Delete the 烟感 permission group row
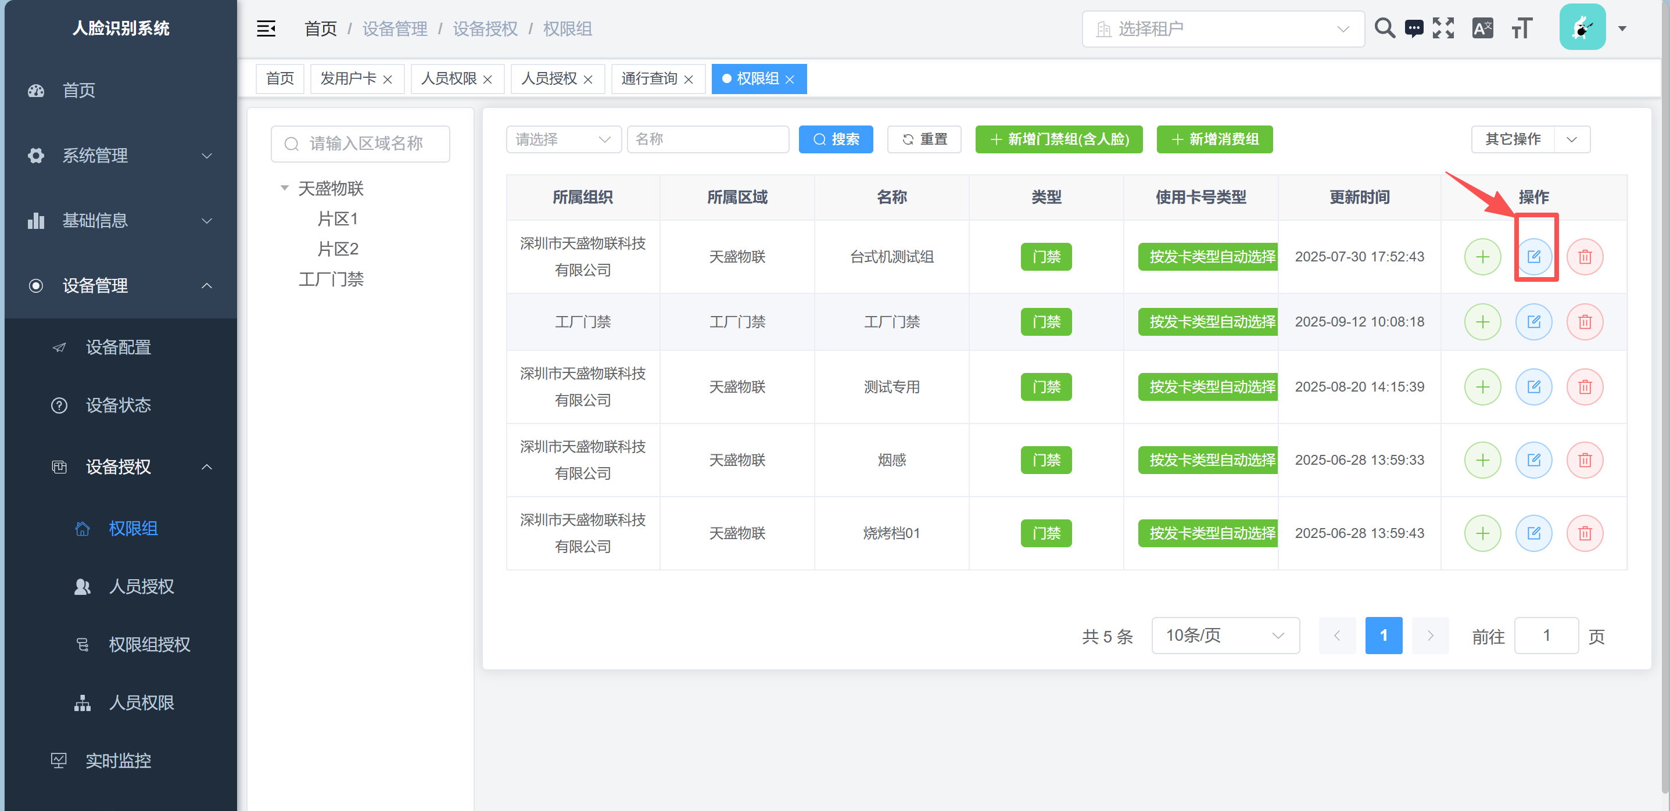The height and width of the screenshot is (811, 1670). point(1585,460)
